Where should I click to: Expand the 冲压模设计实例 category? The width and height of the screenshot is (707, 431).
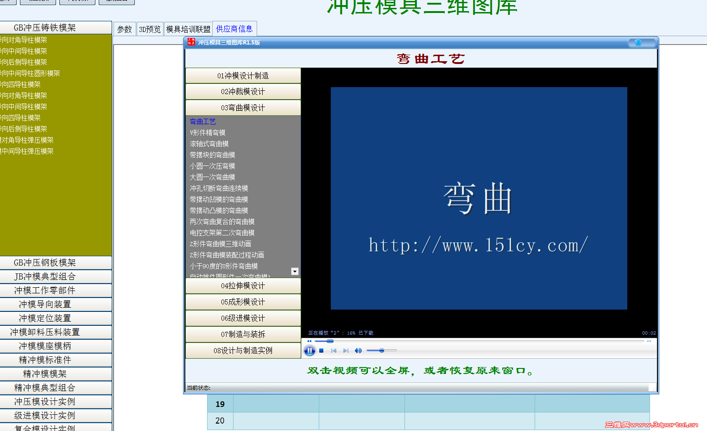(x=56, y=402)
